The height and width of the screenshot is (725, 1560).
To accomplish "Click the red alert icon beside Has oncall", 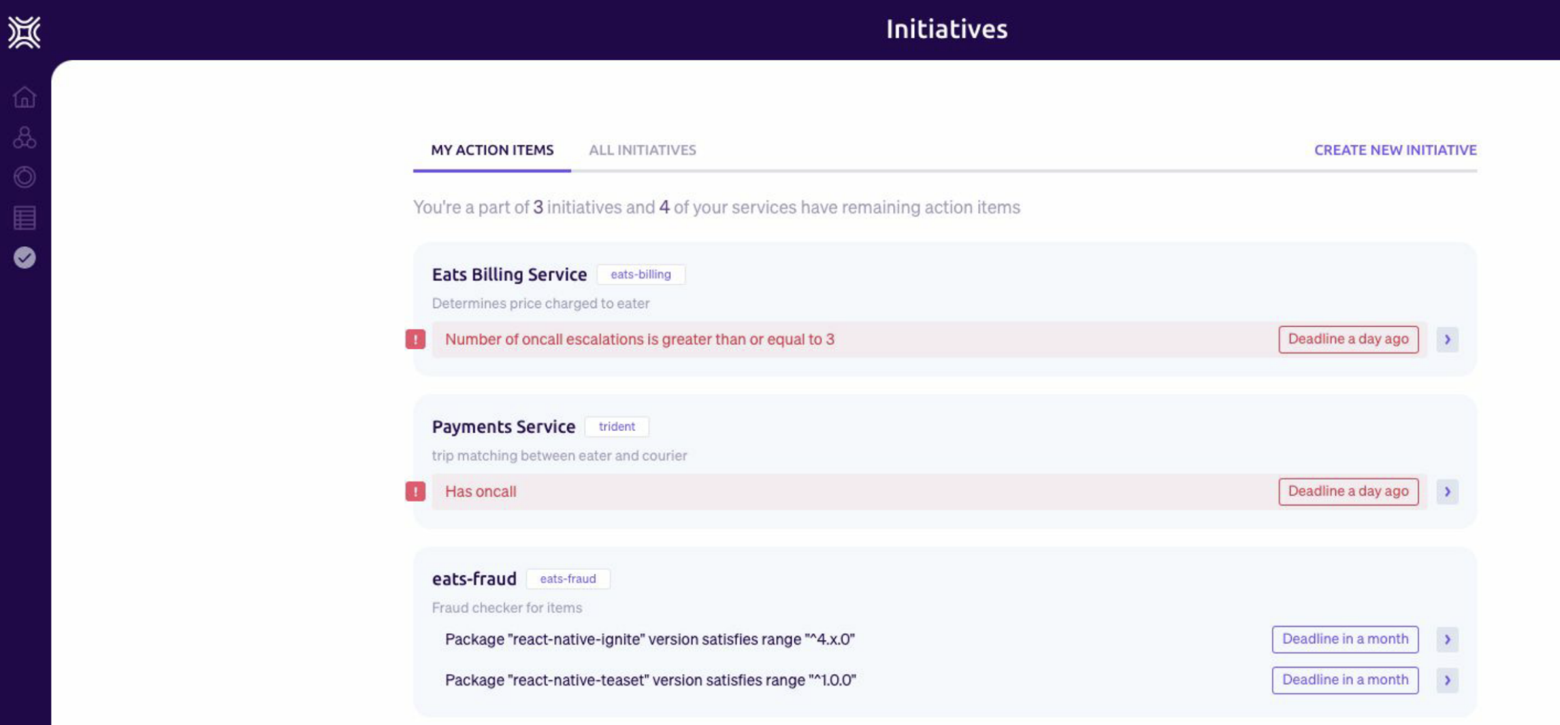I will 415,492.
